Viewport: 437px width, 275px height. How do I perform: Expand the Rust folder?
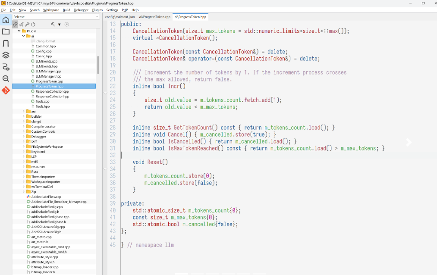click(23, 172)
